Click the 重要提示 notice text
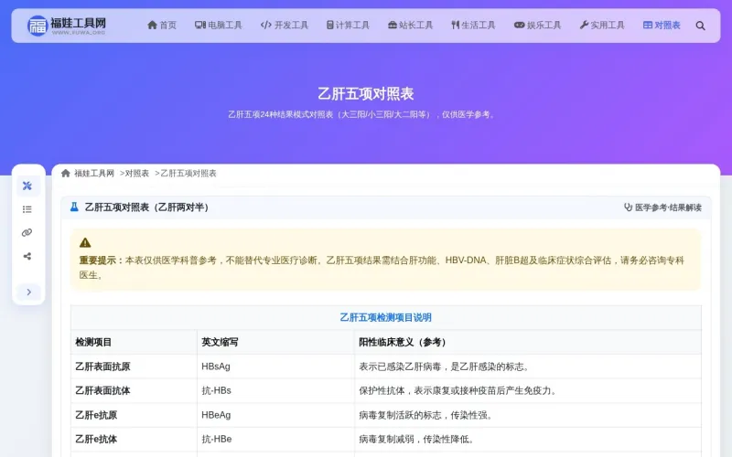 [382, 267]
